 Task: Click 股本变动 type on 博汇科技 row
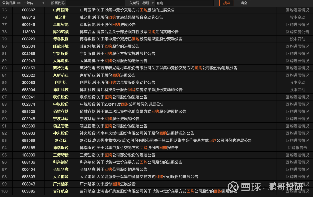[x=297, y=90]
